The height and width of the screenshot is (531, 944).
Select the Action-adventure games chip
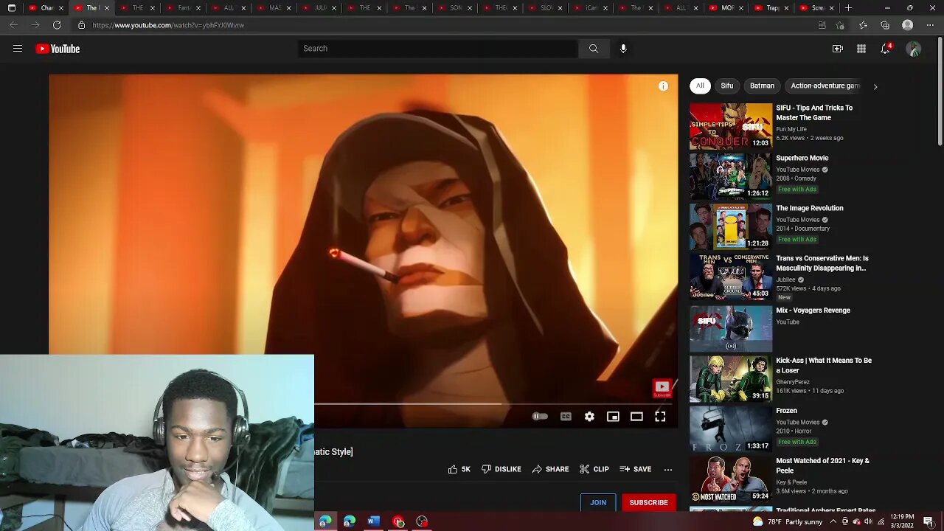(825, 86)
